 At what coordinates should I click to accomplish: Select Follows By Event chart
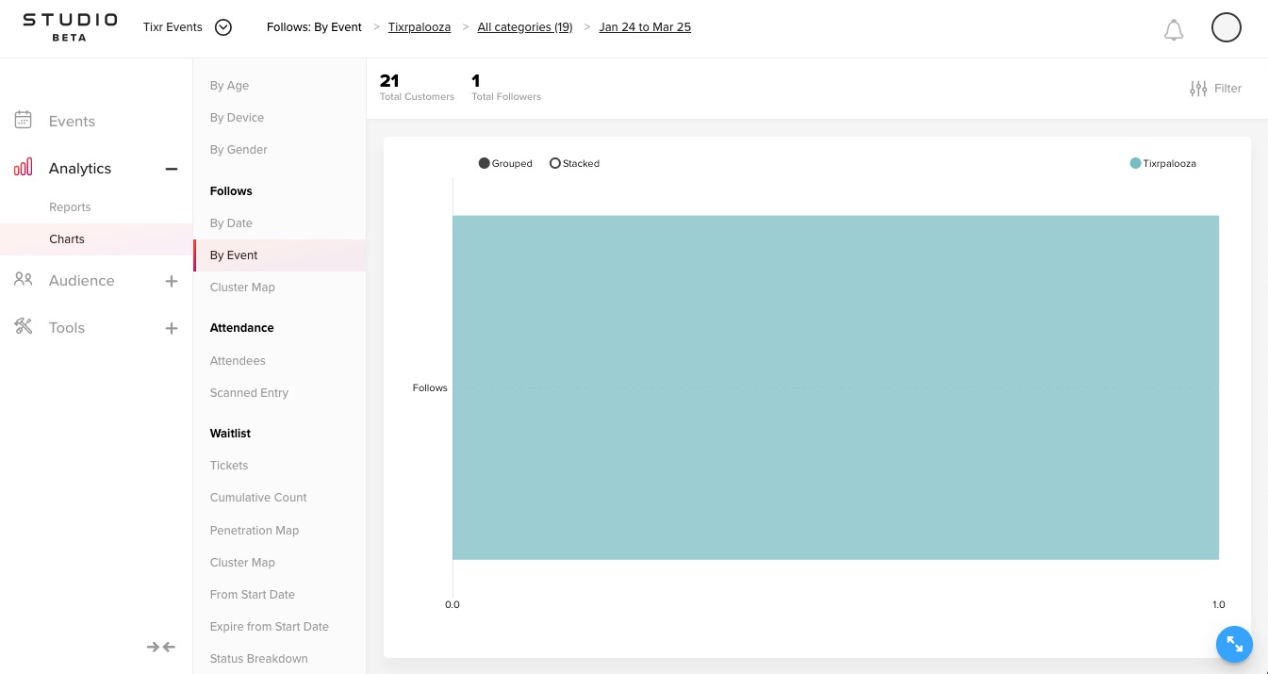tap(280, 255)
